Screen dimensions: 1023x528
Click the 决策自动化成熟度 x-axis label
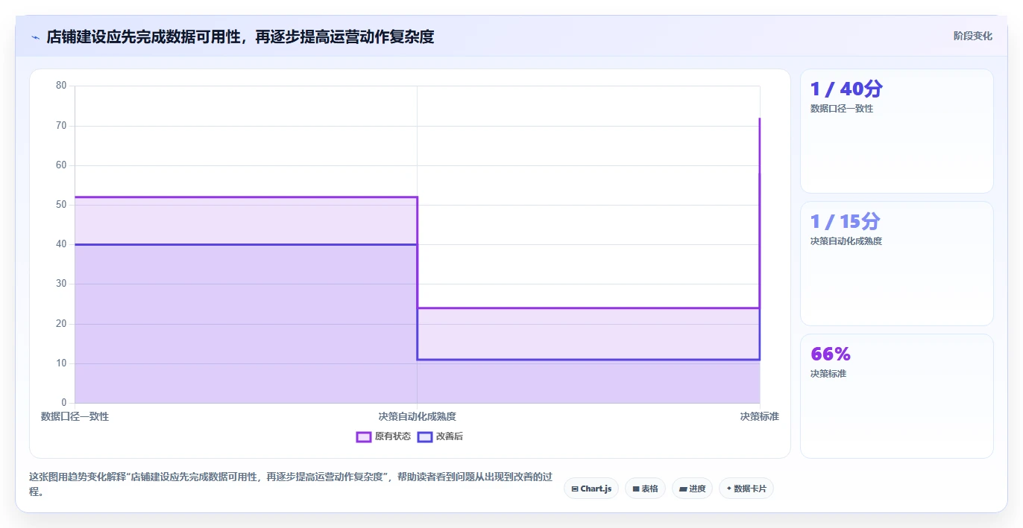coord(417,416)
